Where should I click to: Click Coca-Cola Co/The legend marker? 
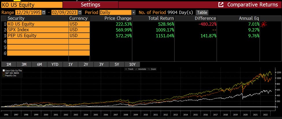point(3,71)
